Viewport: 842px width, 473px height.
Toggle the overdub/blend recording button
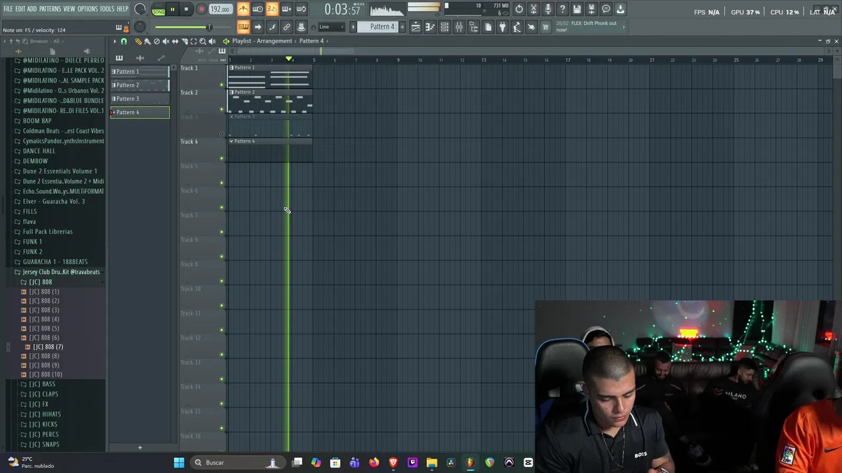click(x=287, y=9)
